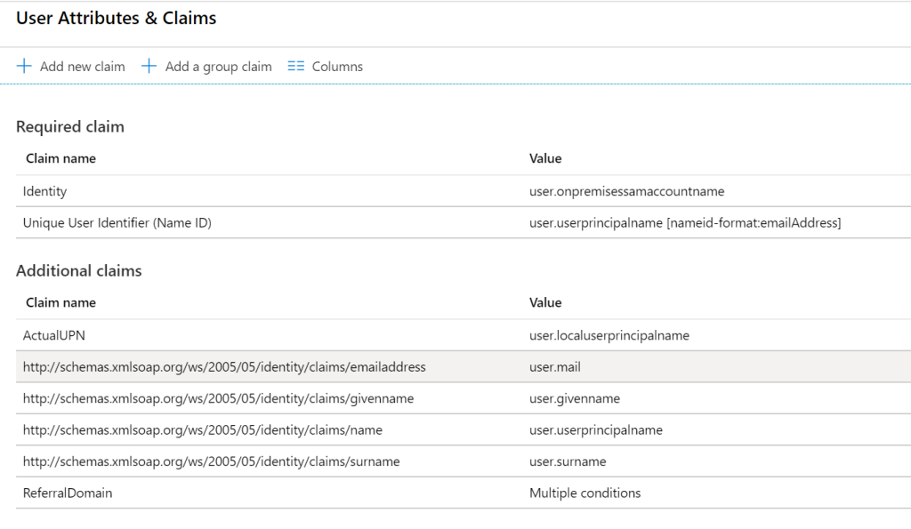
Task: Click the plus icon for Add new claim
Action: point(24,66)
